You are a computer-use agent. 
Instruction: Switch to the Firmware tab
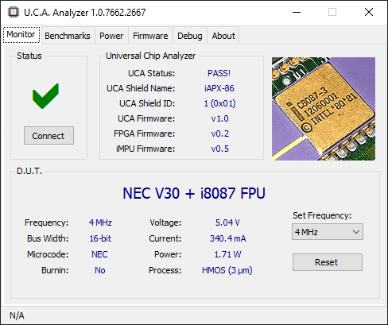point(150,36)
